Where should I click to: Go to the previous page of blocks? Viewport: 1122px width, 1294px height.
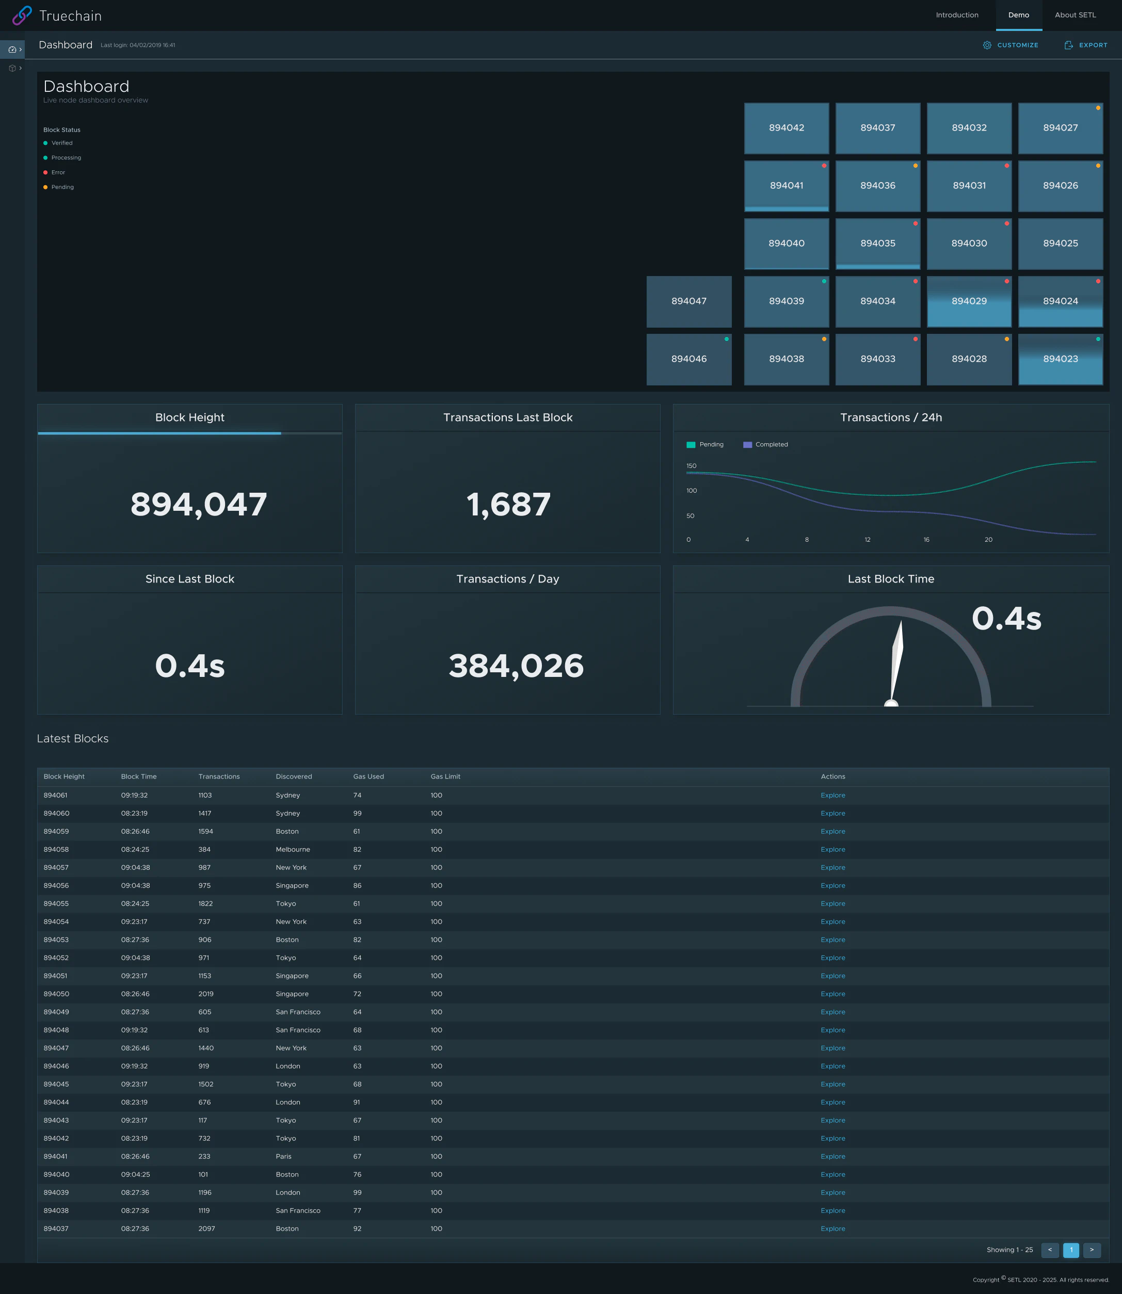1049,1250
